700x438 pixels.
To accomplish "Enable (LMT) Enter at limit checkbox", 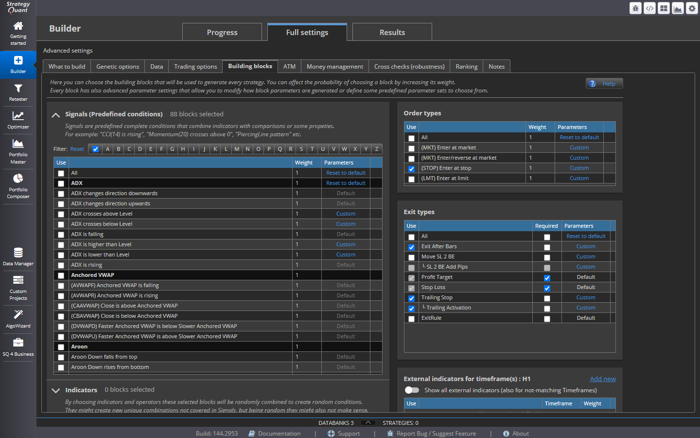I will click(x=412, y=179).
